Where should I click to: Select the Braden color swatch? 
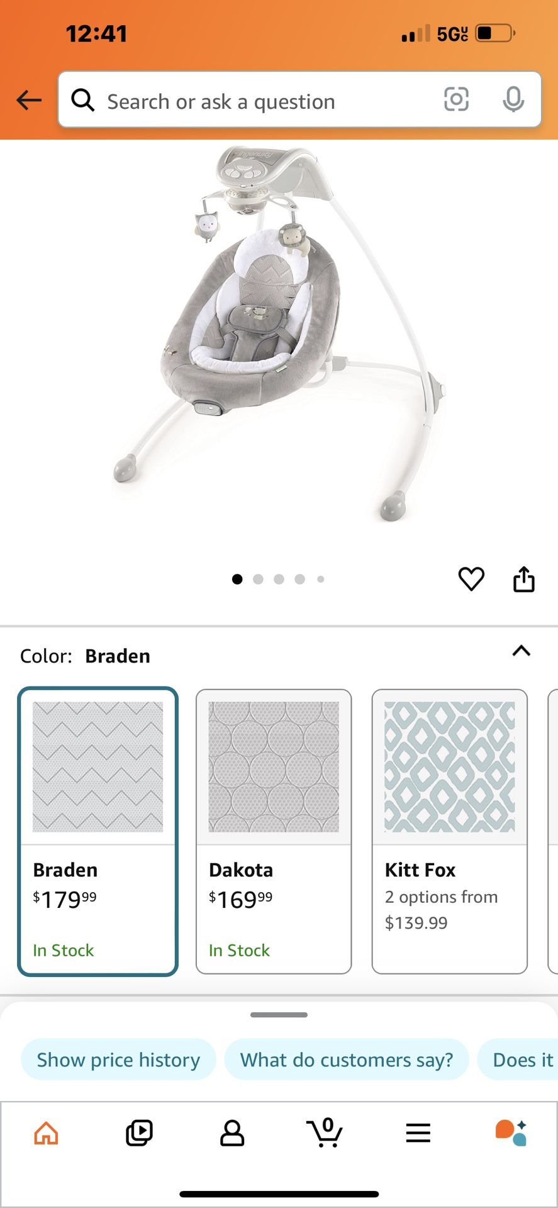(98, 830)
